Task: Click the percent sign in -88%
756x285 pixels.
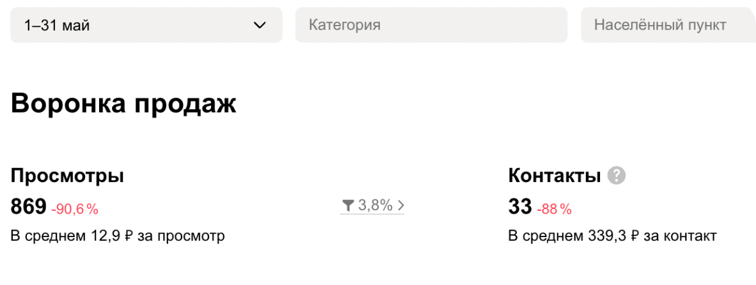Action: coord(566,209)
